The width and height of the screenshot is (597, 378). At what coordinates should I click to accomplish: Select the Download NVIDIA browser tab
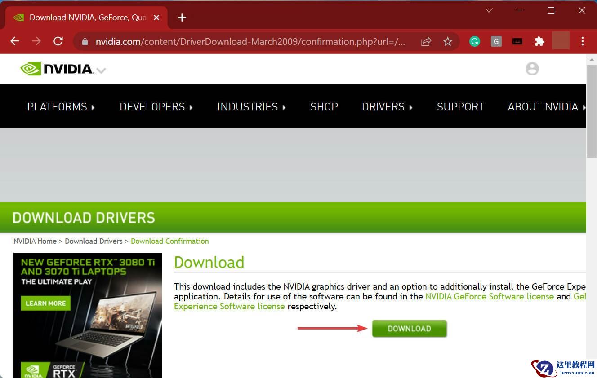click(85, 18)
